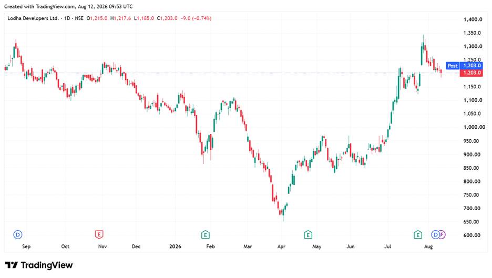Click the 1,300.0 price axis label

[473, 46]
